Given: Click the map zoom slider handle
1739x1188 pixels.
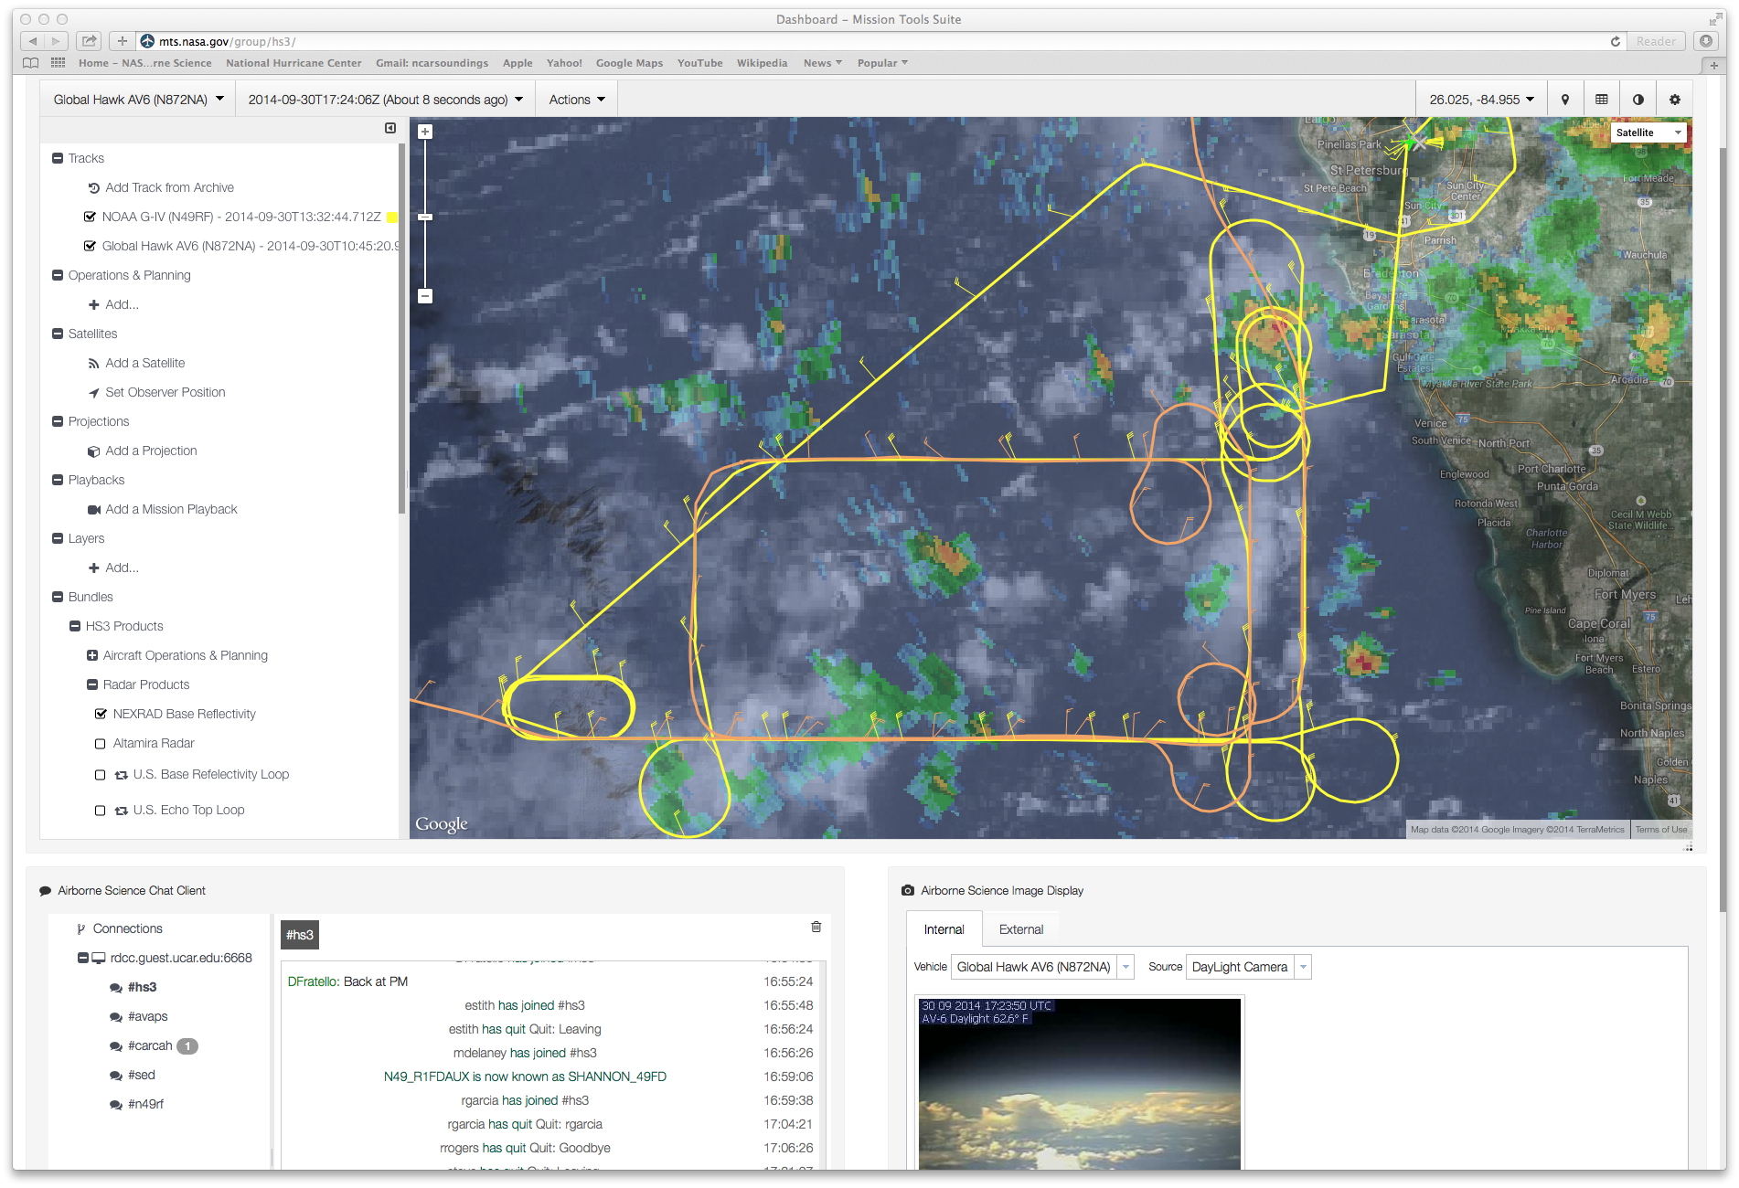Looking at the screenshot, I should [425, 217].
